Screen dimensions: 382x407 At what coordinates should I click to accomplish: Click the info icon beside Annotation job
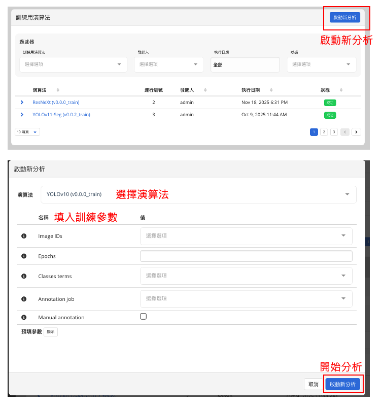(x=24, y=299)
